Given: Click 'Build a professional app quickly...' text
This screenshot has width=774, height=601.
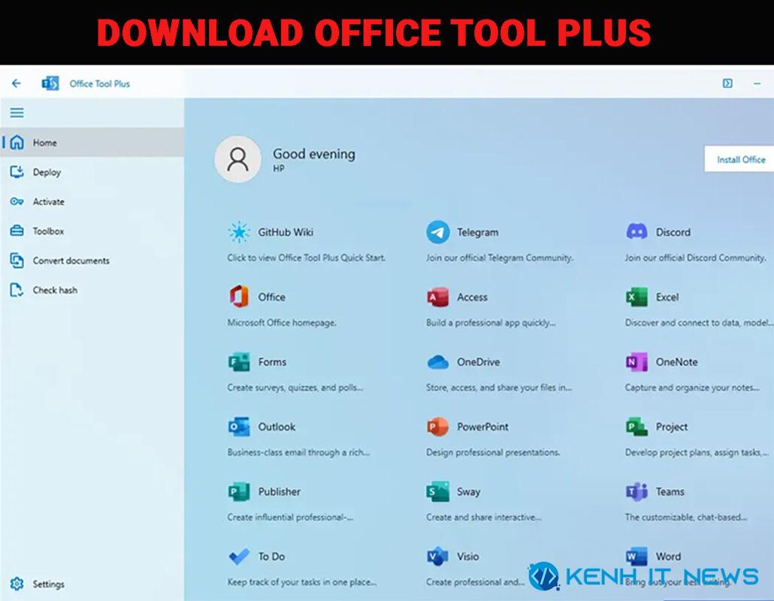Looking at the screenshot, I should point(491,323).
